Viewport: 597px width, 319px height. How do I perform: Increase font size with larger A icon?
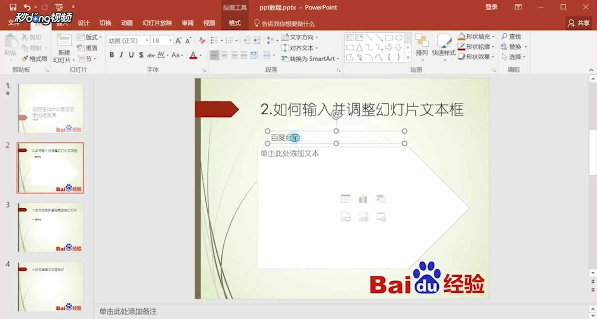[178, 41]
